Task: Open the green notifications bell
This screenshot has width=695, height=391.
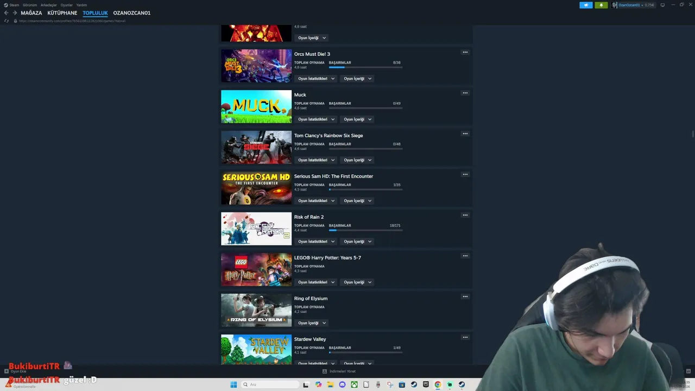Action: (601, 5)
